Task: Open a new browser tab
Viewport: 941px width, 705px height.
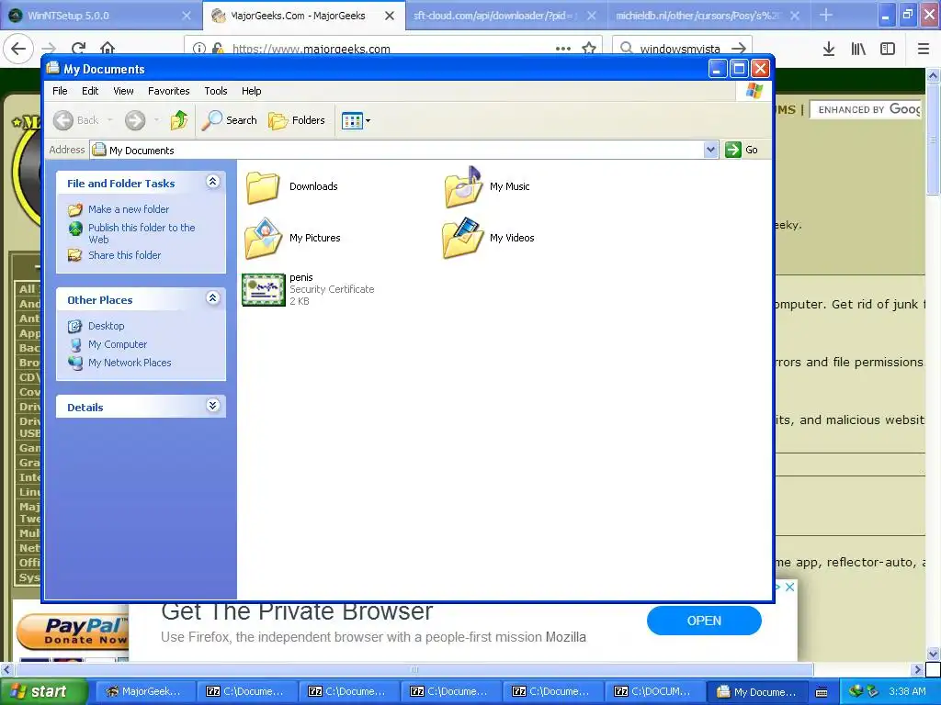Action: [826, 15]
